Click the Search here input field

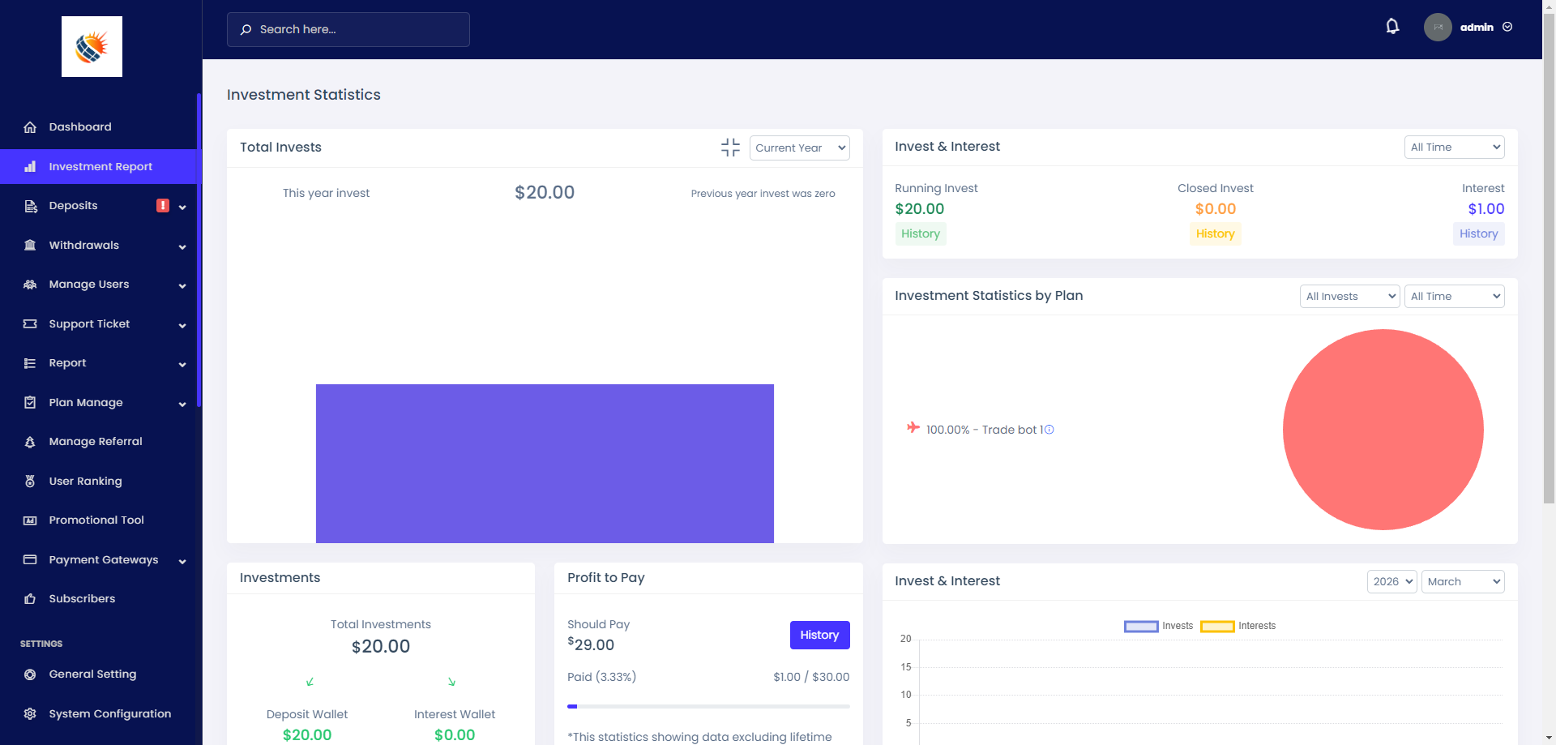348,29
